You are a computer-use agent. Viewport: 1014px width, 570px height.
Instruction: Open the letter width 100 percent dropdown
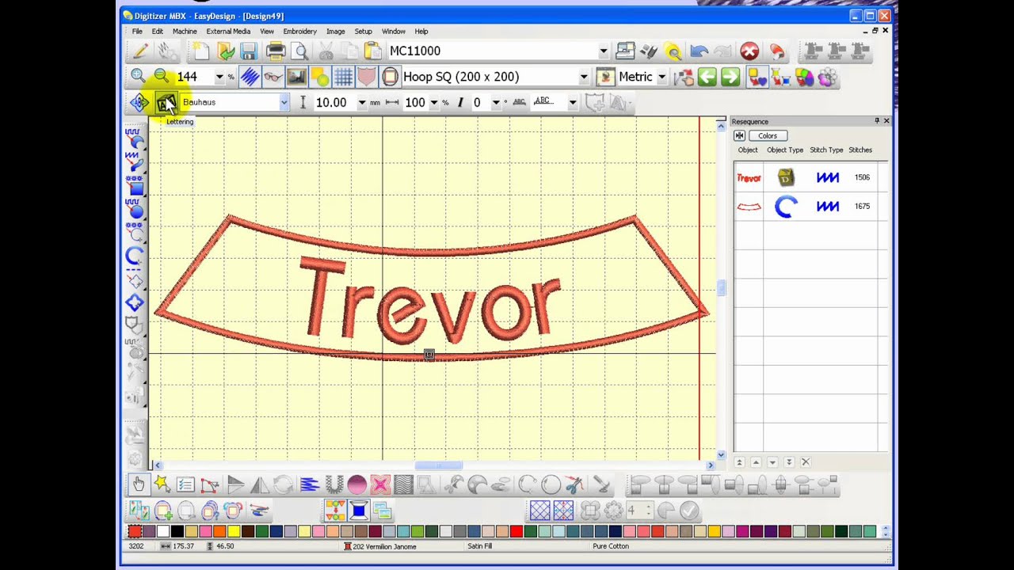pyautogui.click(x=433, y=102)
